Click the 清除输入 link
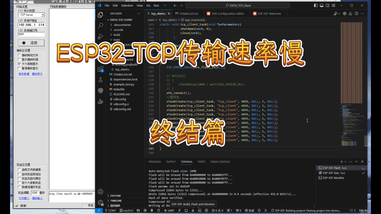Viewport: 381px width, 214px height. click(x=37, y=198)
